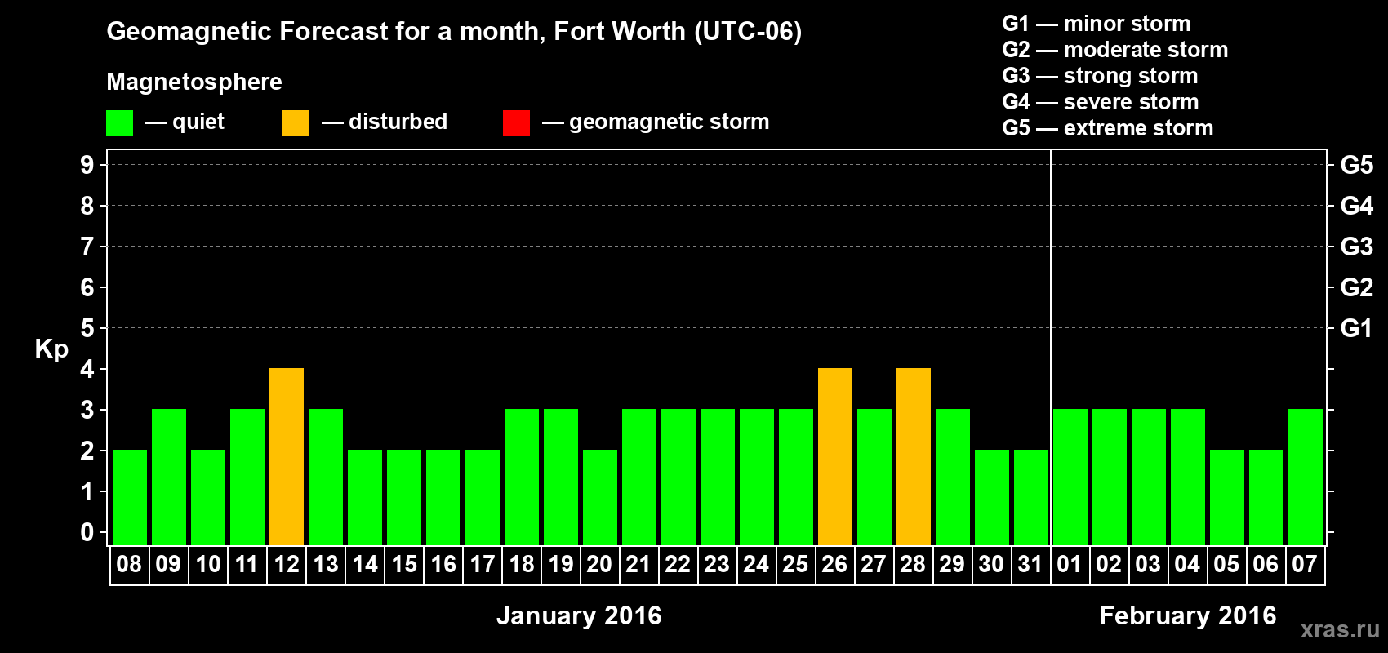Viewport: 1388px width, 653px height.
Task: Click the 'G5 — extreme storm' legend line
Action: 1108,128
